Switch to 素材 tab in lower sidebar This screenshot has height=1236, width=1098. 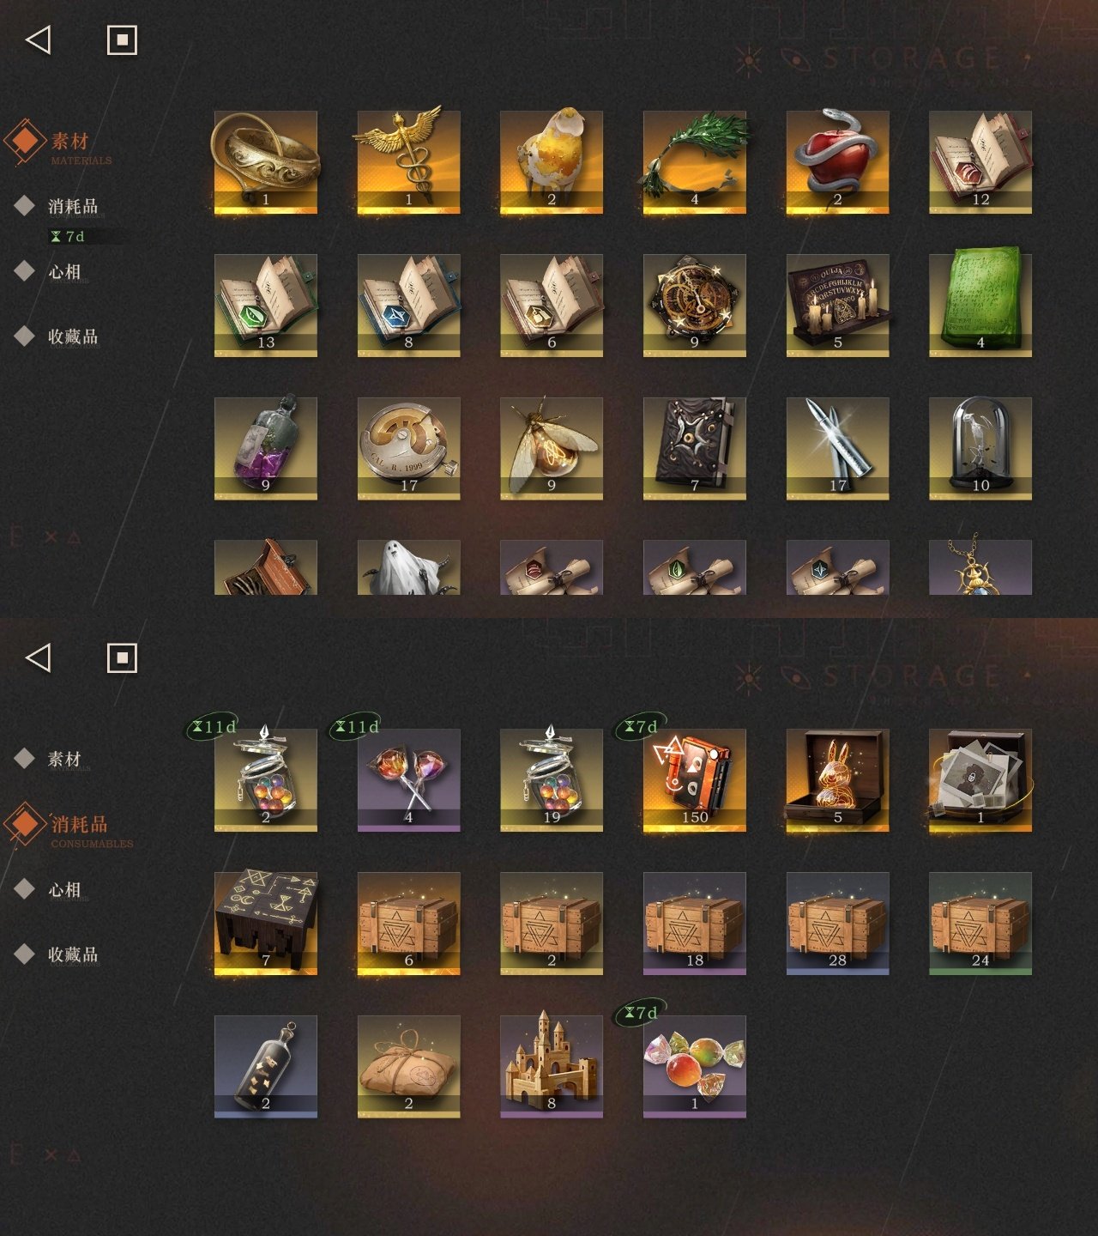coord(64,759)
